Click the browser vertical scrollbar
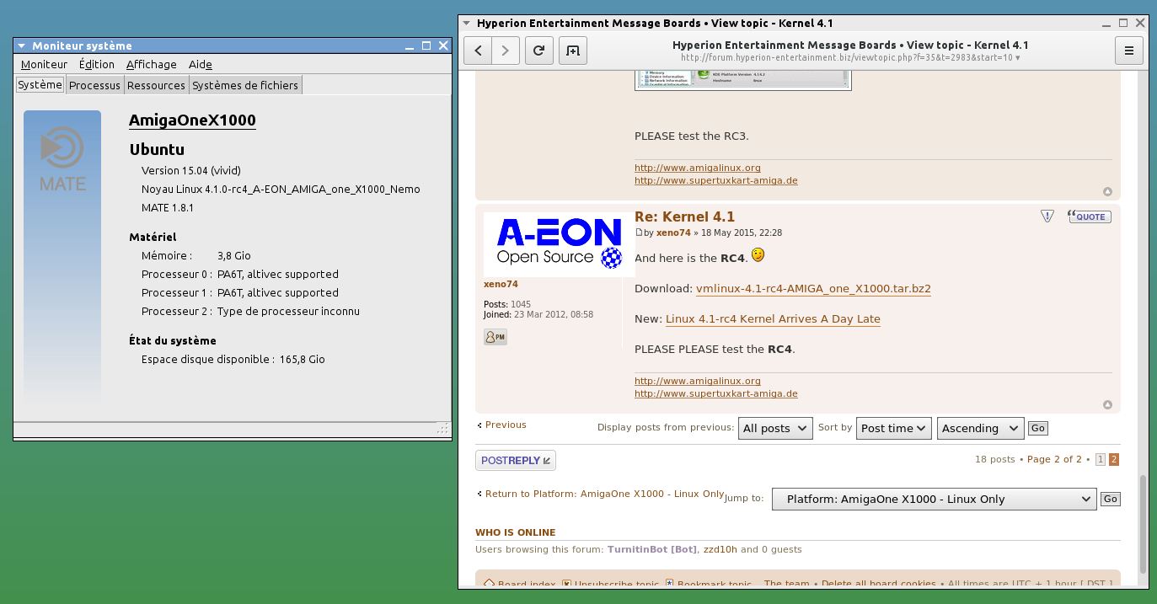 coord(1143,522)
